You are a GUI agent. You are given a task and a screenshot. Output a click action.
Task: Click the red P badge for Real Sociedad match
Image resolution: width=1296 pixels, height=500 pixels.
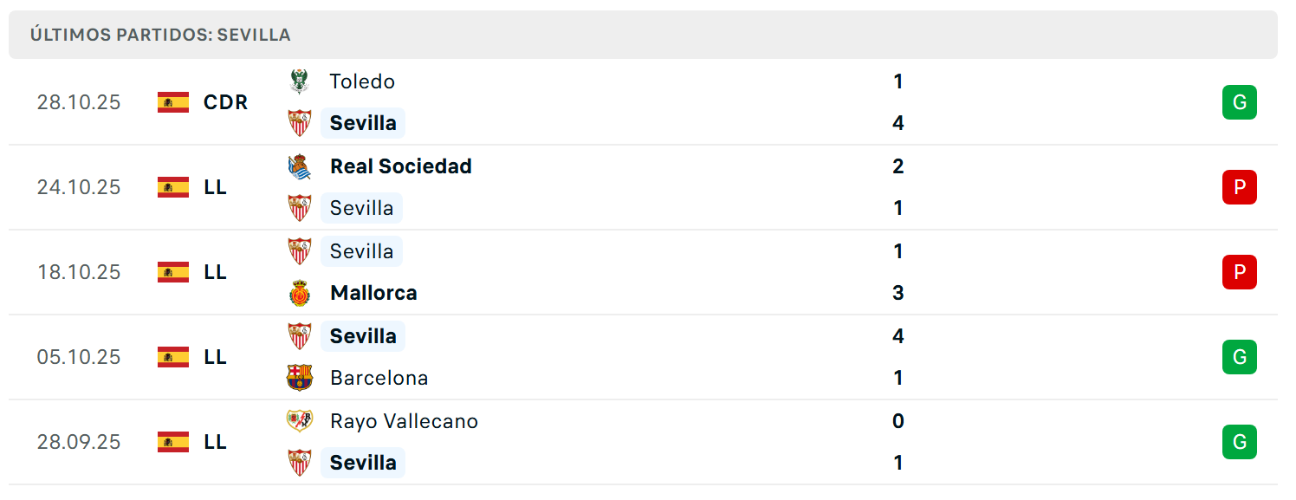tap(1240, 187)
